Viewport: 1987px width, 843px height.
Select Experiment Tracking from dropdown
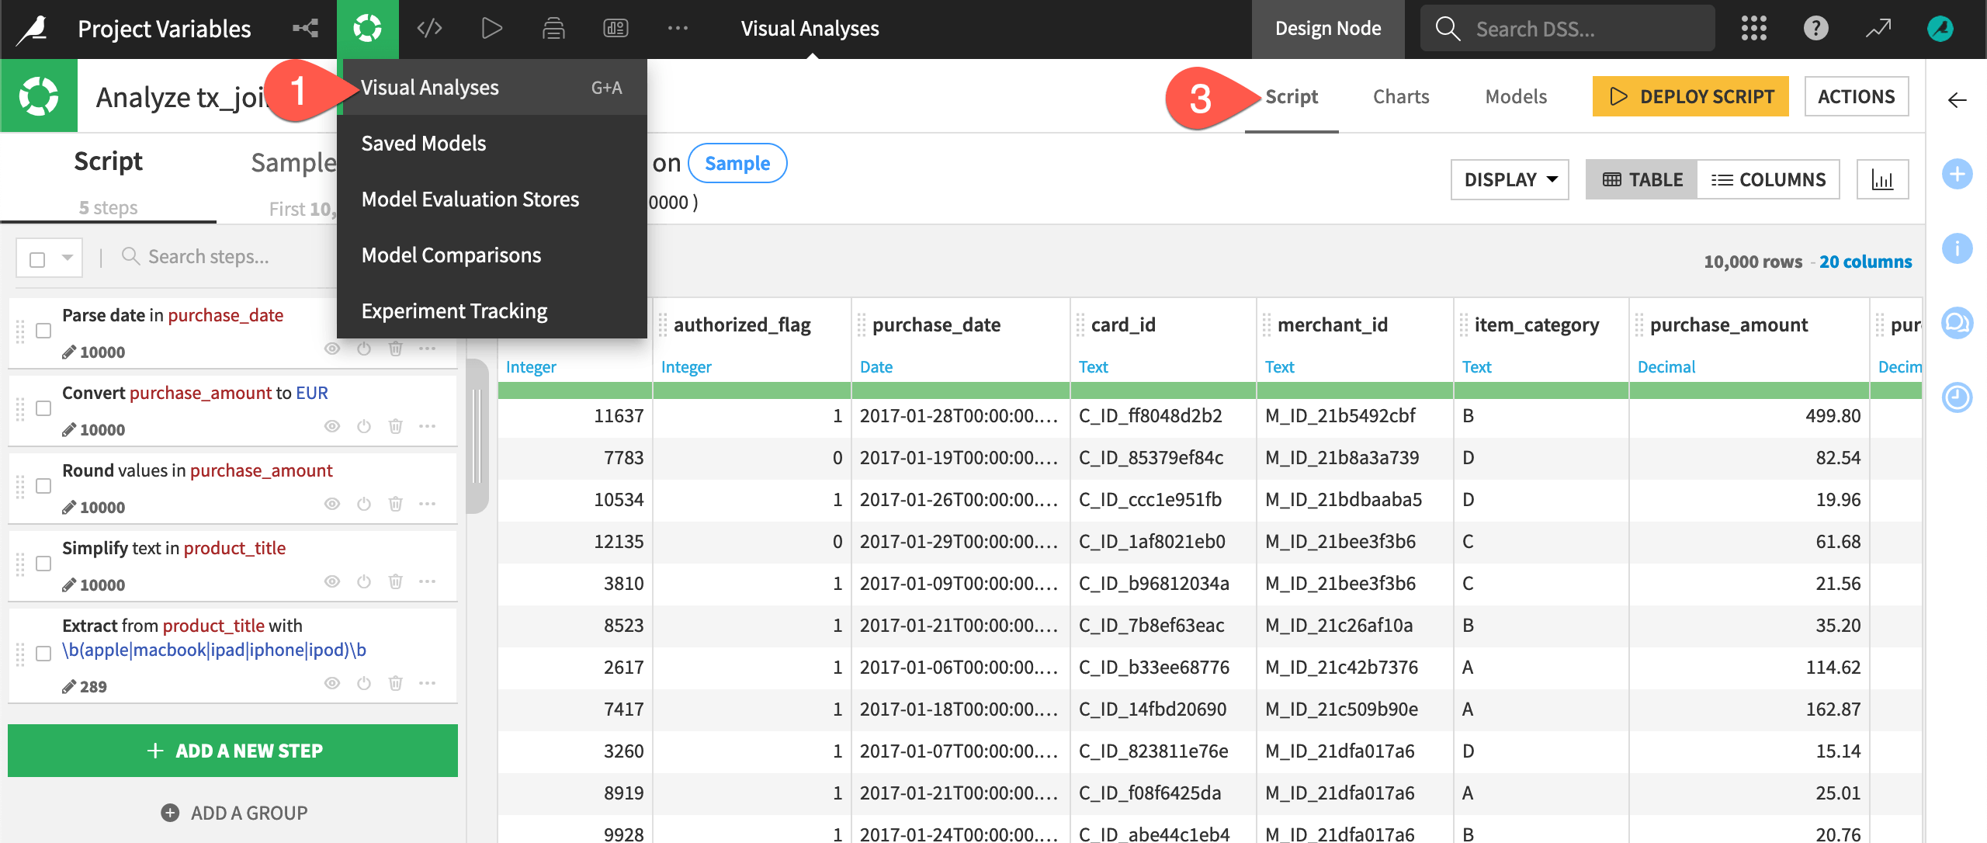point(453,309)
